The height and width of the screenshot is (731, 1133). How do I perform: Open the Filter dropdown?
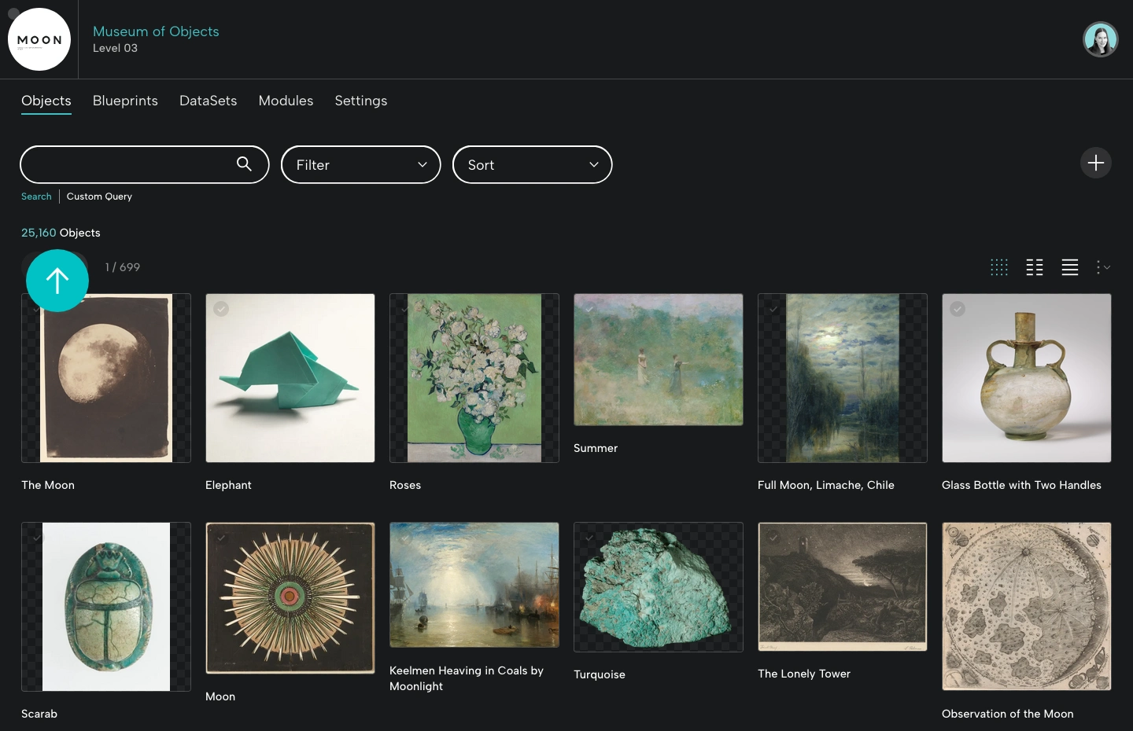pos(360,165)
